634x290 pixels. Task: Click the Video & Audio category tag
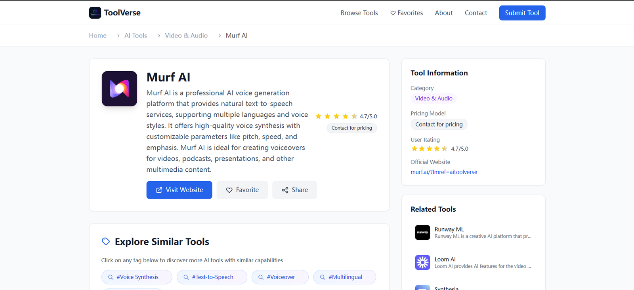[433, 99]
